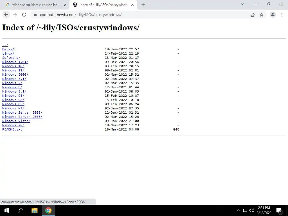Share this page from address bar
Screen dimensions: 288x216
pos(253,15)
